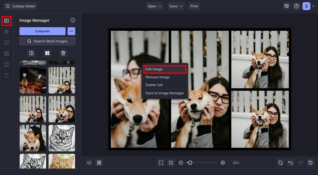This screenshot has height=175, width=318.
Task: Select the orange cat thumbnail
Action: click(62, 161)
